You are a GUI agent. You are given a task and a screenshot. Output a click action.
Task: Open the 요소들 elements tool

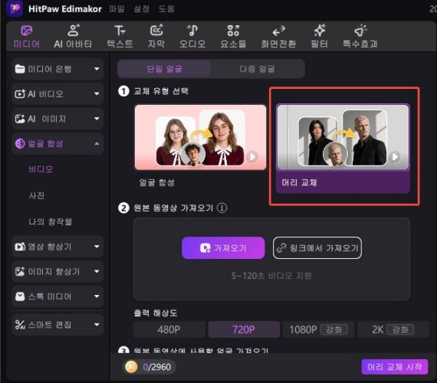[x=233, y=36]
